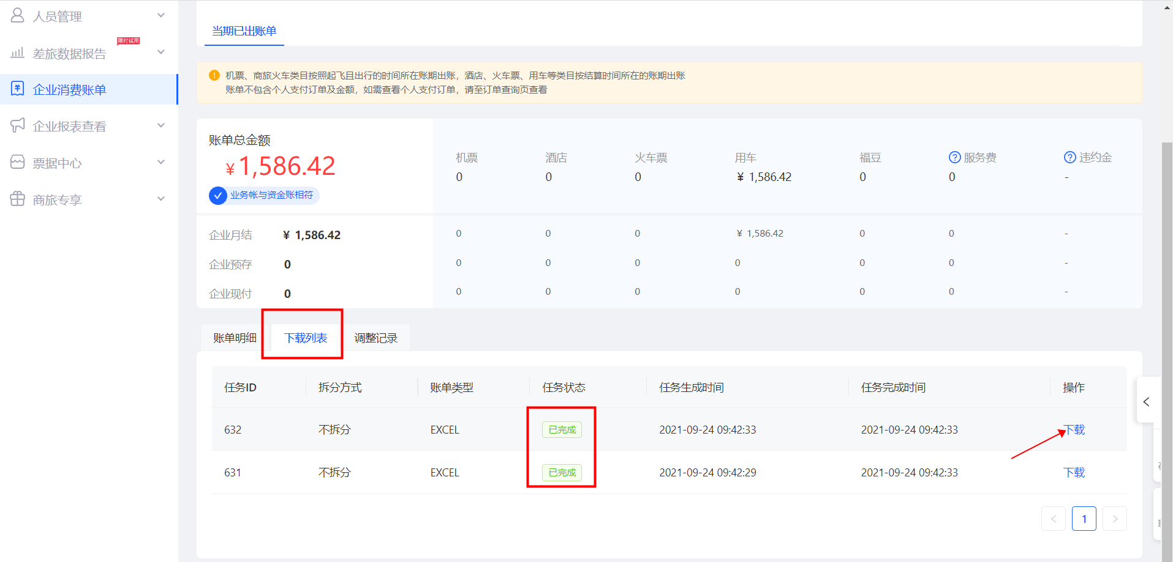
Task: Go to the next page of results
Action: 1115,519
